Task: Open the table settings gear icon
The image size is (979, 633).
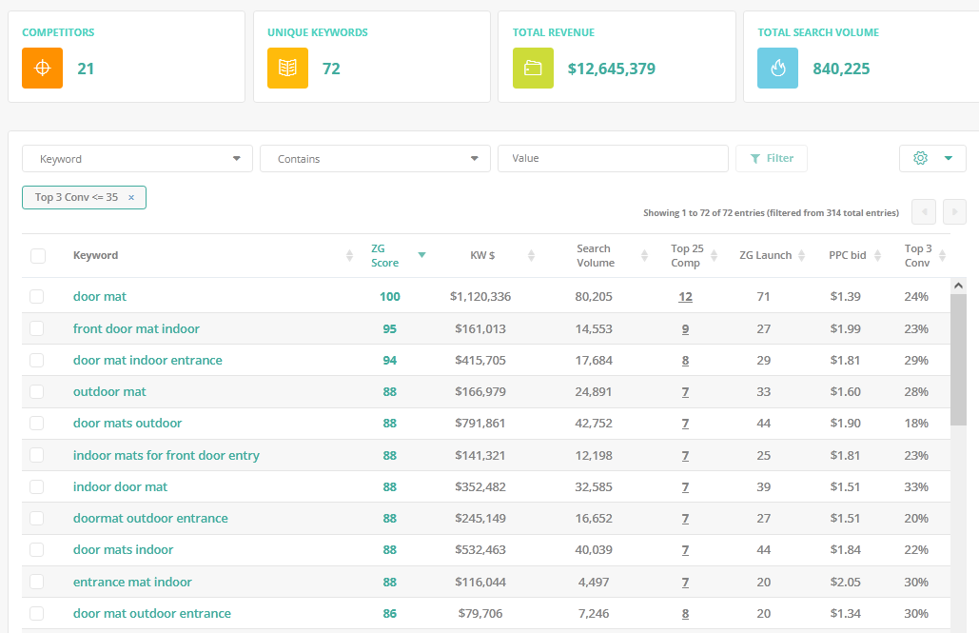Action: pyautogui.click(x=920, y=158)
